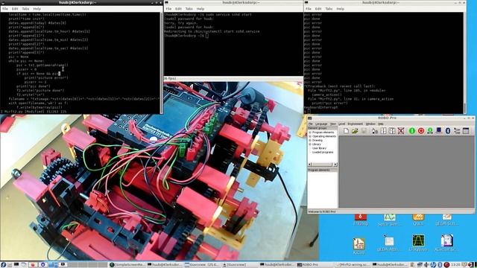Select User library in ROBO Pro tree

pyautogui.click(x=319, y=148)
